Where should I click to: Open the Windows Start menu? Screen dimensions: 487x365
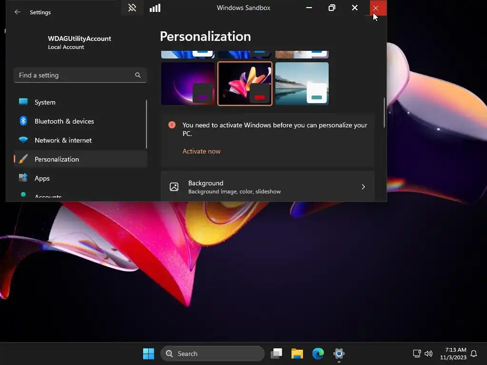pyautogui.click(x=148, y=354)
